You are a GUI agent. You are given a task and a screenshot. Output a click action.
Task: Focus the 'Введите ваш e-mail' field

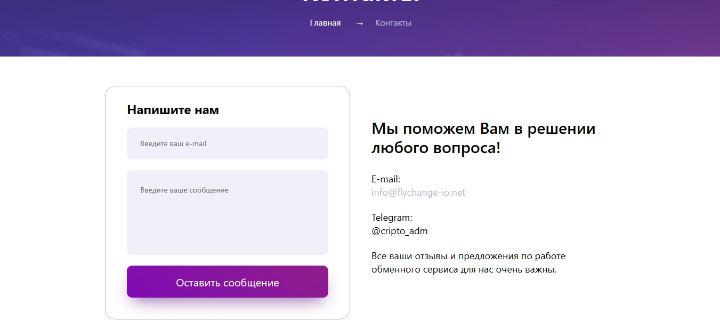(x=228, y=143)
